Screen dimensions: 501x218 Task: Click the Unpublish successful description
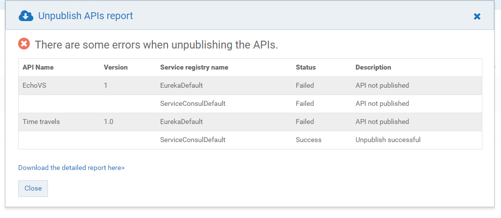pos(388,140)
